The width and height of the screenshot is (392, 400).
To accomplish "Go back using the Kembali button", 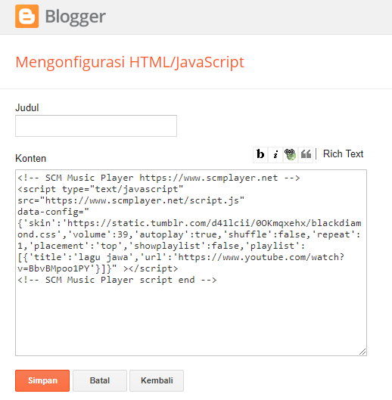I will [157, 380].
